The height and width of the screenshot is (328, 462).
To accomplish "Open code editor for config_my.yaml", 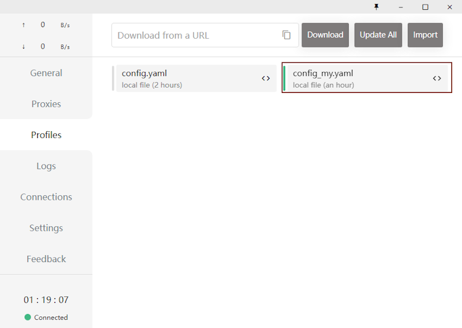I will (x=437, y=79).
